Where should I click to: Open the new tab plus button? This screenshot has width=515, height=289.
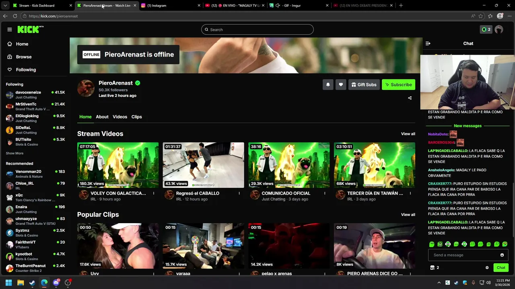[x=401, y=6]
